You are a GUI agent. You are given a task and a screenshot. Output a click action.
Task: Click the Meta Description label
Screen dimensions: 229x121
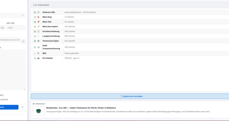[50, 26]
